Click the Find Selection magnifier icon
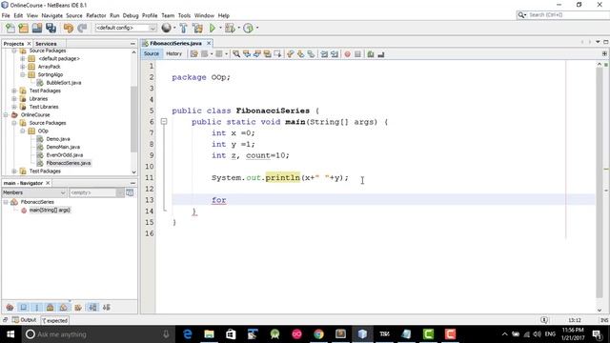This screenshot has height=343, width=610. (x=236, y=54)
